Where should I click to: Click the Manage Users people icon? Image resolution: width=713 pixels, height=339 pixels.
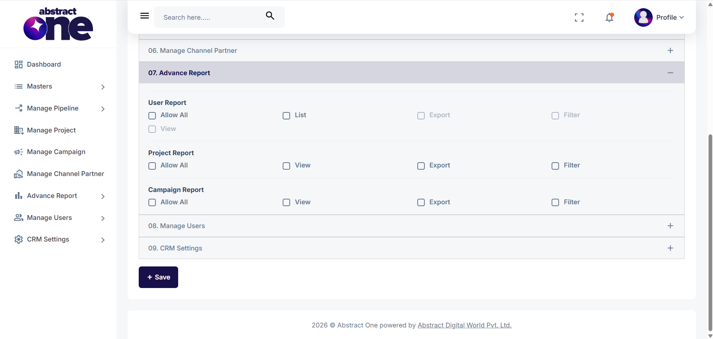click(x=19, y=217)
